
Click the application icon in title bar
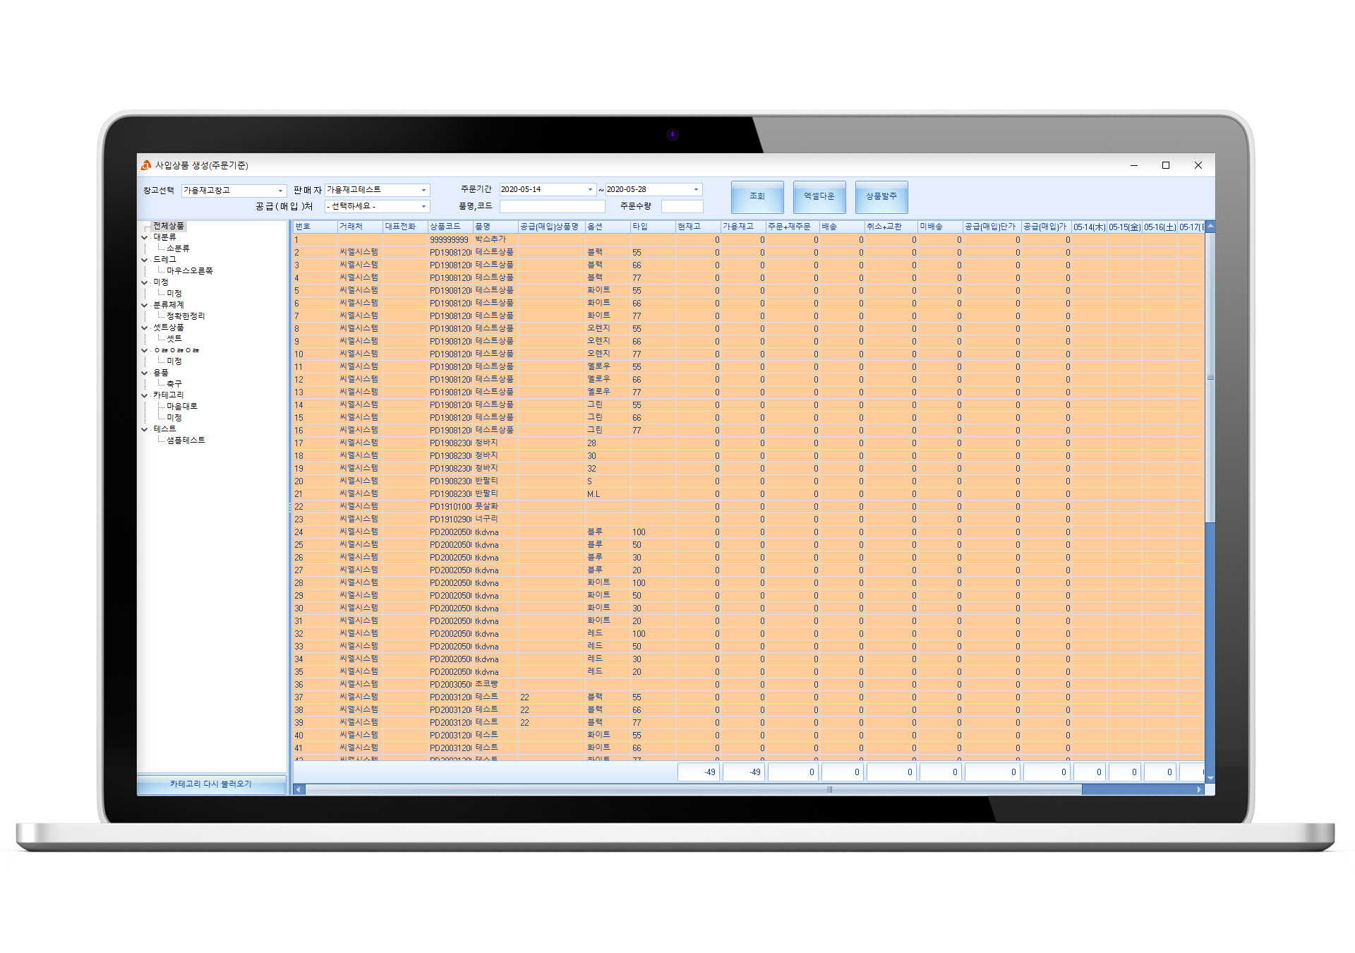click(x=146, y=165)
